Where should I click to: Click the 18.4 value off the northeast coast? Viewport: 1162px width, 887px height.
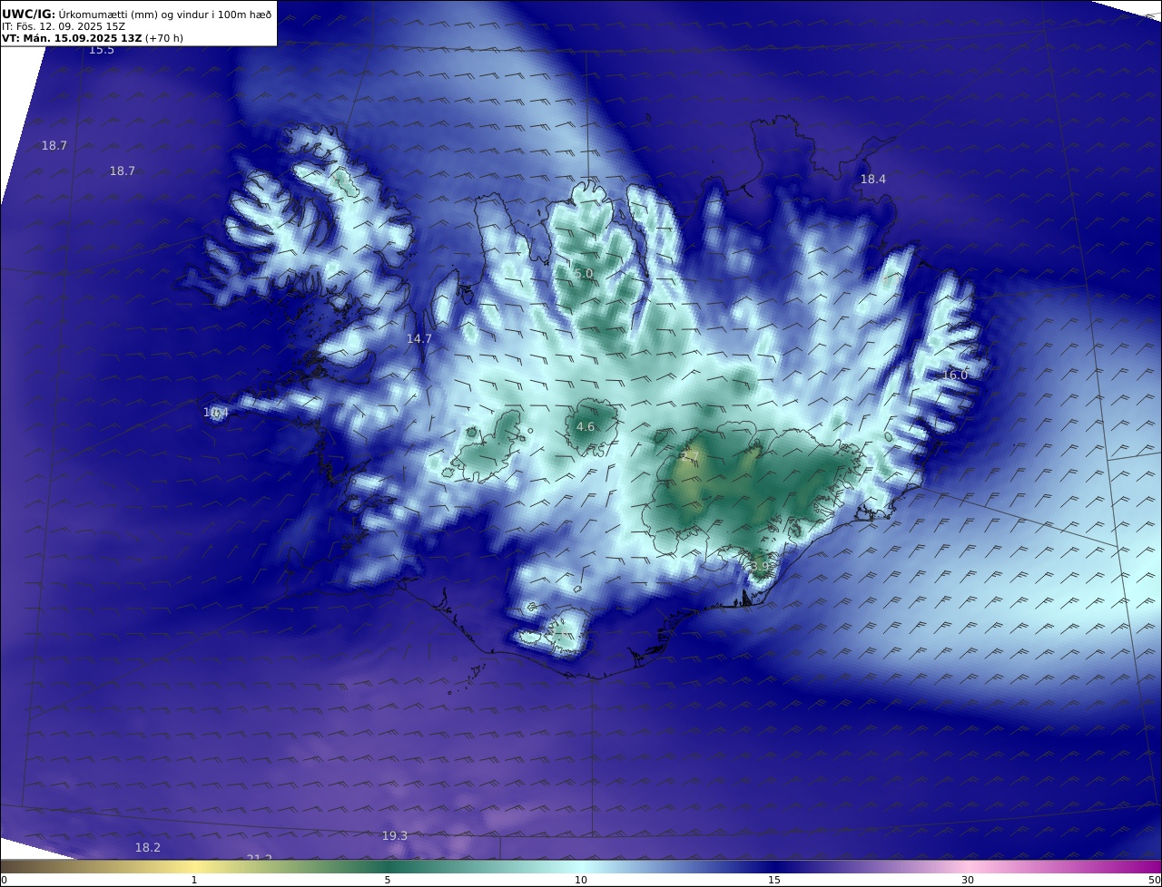coord(873,180)
